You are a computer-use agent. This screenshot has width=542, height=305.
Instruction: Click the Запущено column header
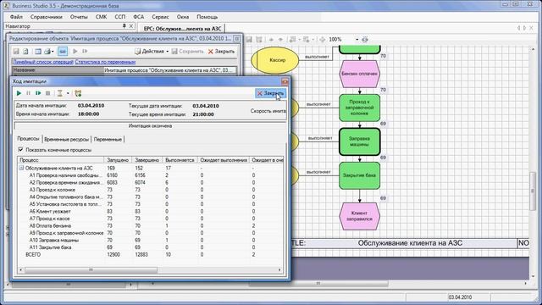118,160
